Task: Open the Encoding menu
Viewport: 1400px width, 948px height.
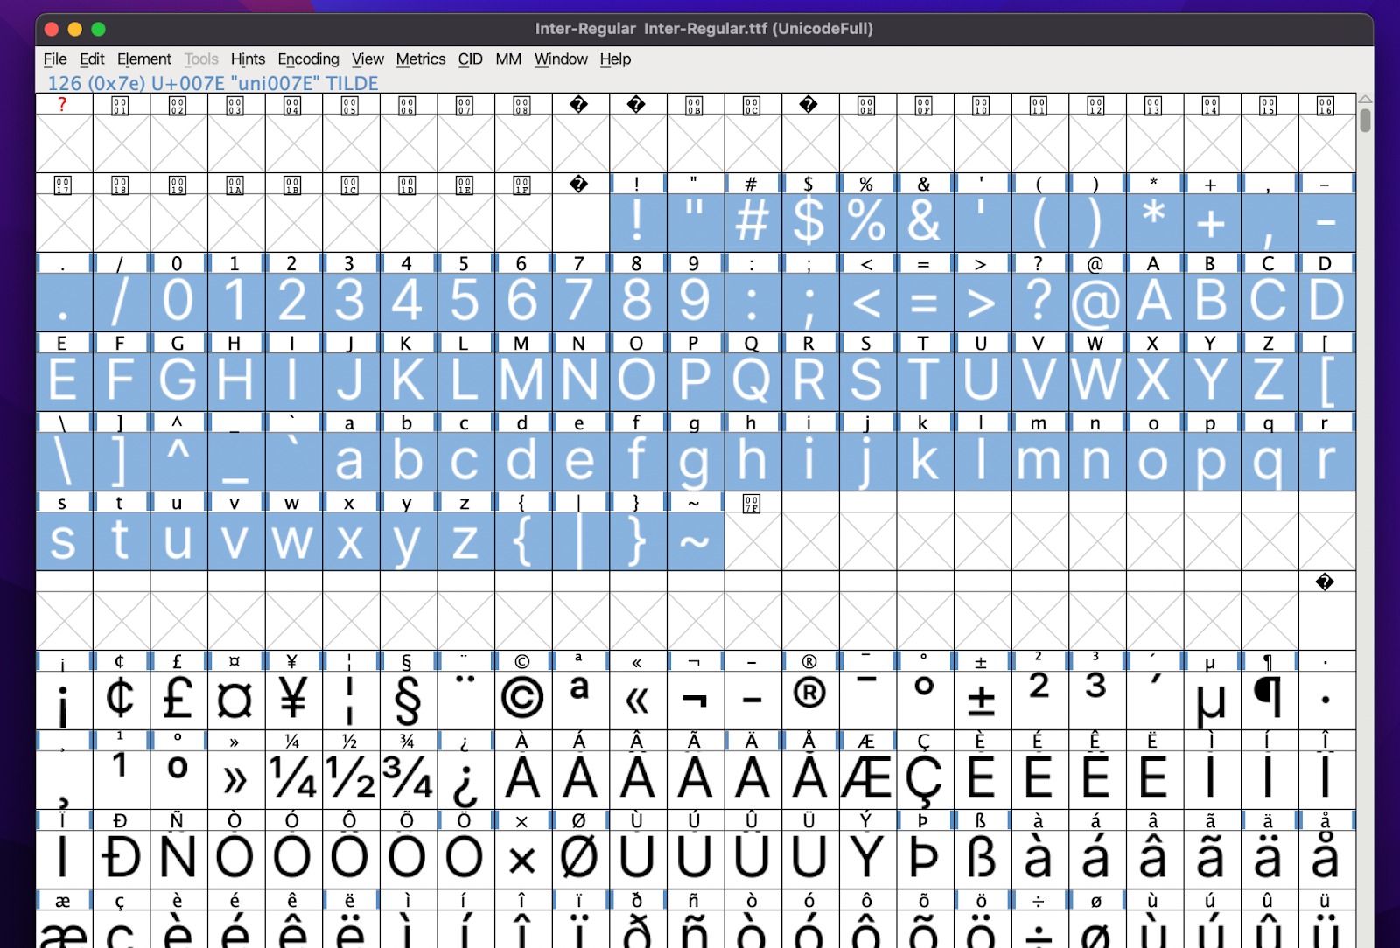Action: [x=308, y=59]
